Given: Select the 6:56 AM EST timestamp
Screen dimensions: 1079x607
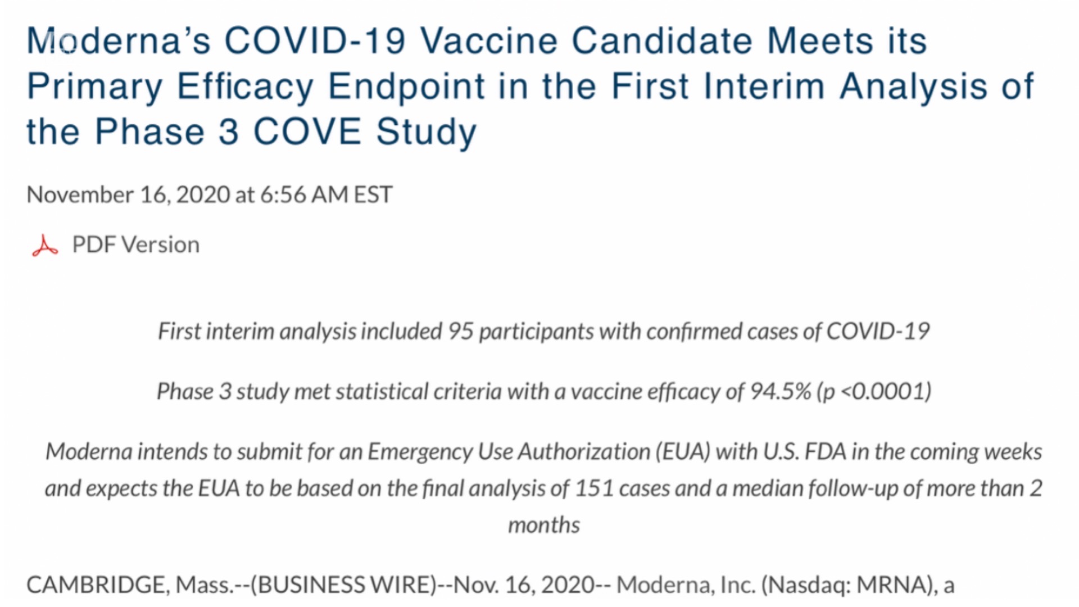Looking at the screenshot, I should pyautogui.click(x=326, y=195).
